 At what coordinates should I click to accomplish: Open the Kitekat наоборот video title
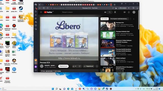pos(121,58)
